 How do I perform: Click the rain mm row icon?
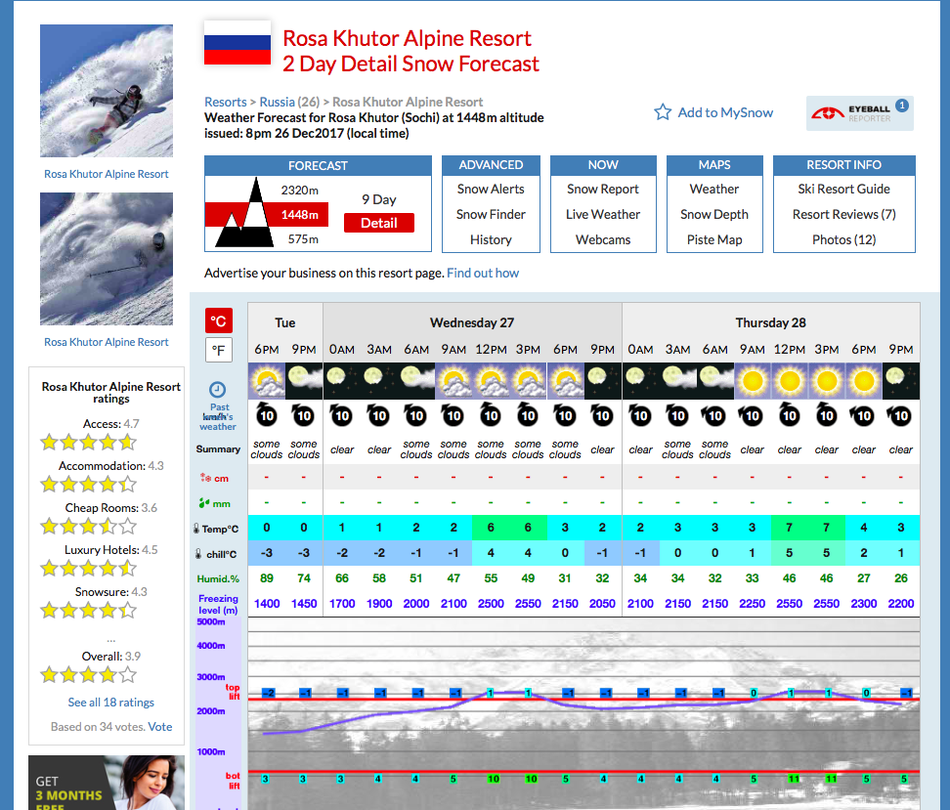tap(204, 503)
